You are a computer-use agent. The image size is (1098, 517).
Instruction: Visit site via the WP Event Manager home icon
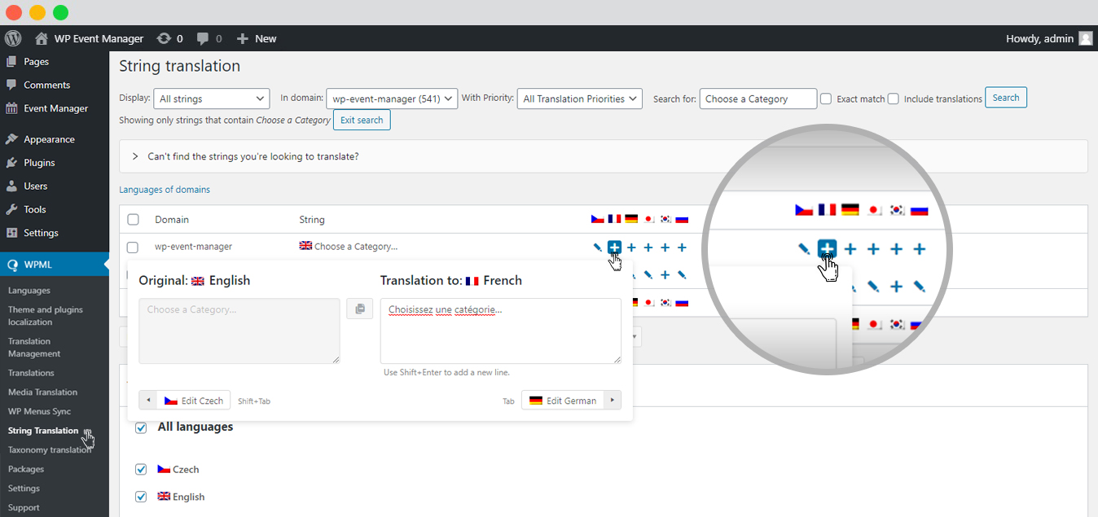pos(42,38)
